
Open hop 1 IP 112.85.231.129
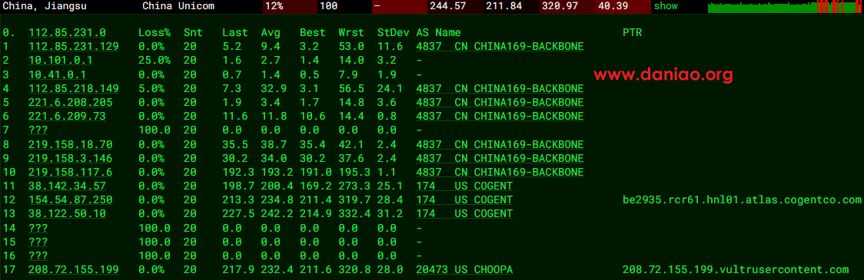point(74,46)
